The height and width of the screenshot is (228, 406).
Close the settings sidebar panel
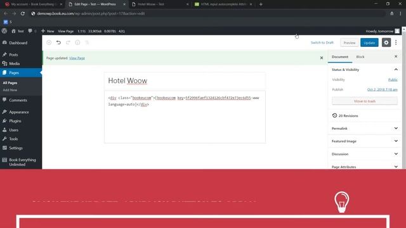click(x=396, y=56)
